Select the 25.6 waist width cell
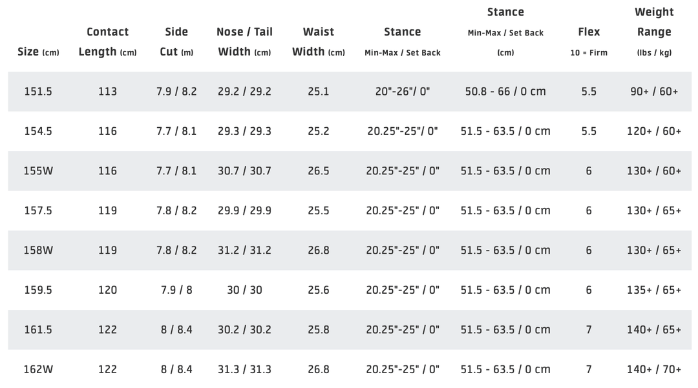Screen dimensions: 698x388 click(x=319, y=290)
